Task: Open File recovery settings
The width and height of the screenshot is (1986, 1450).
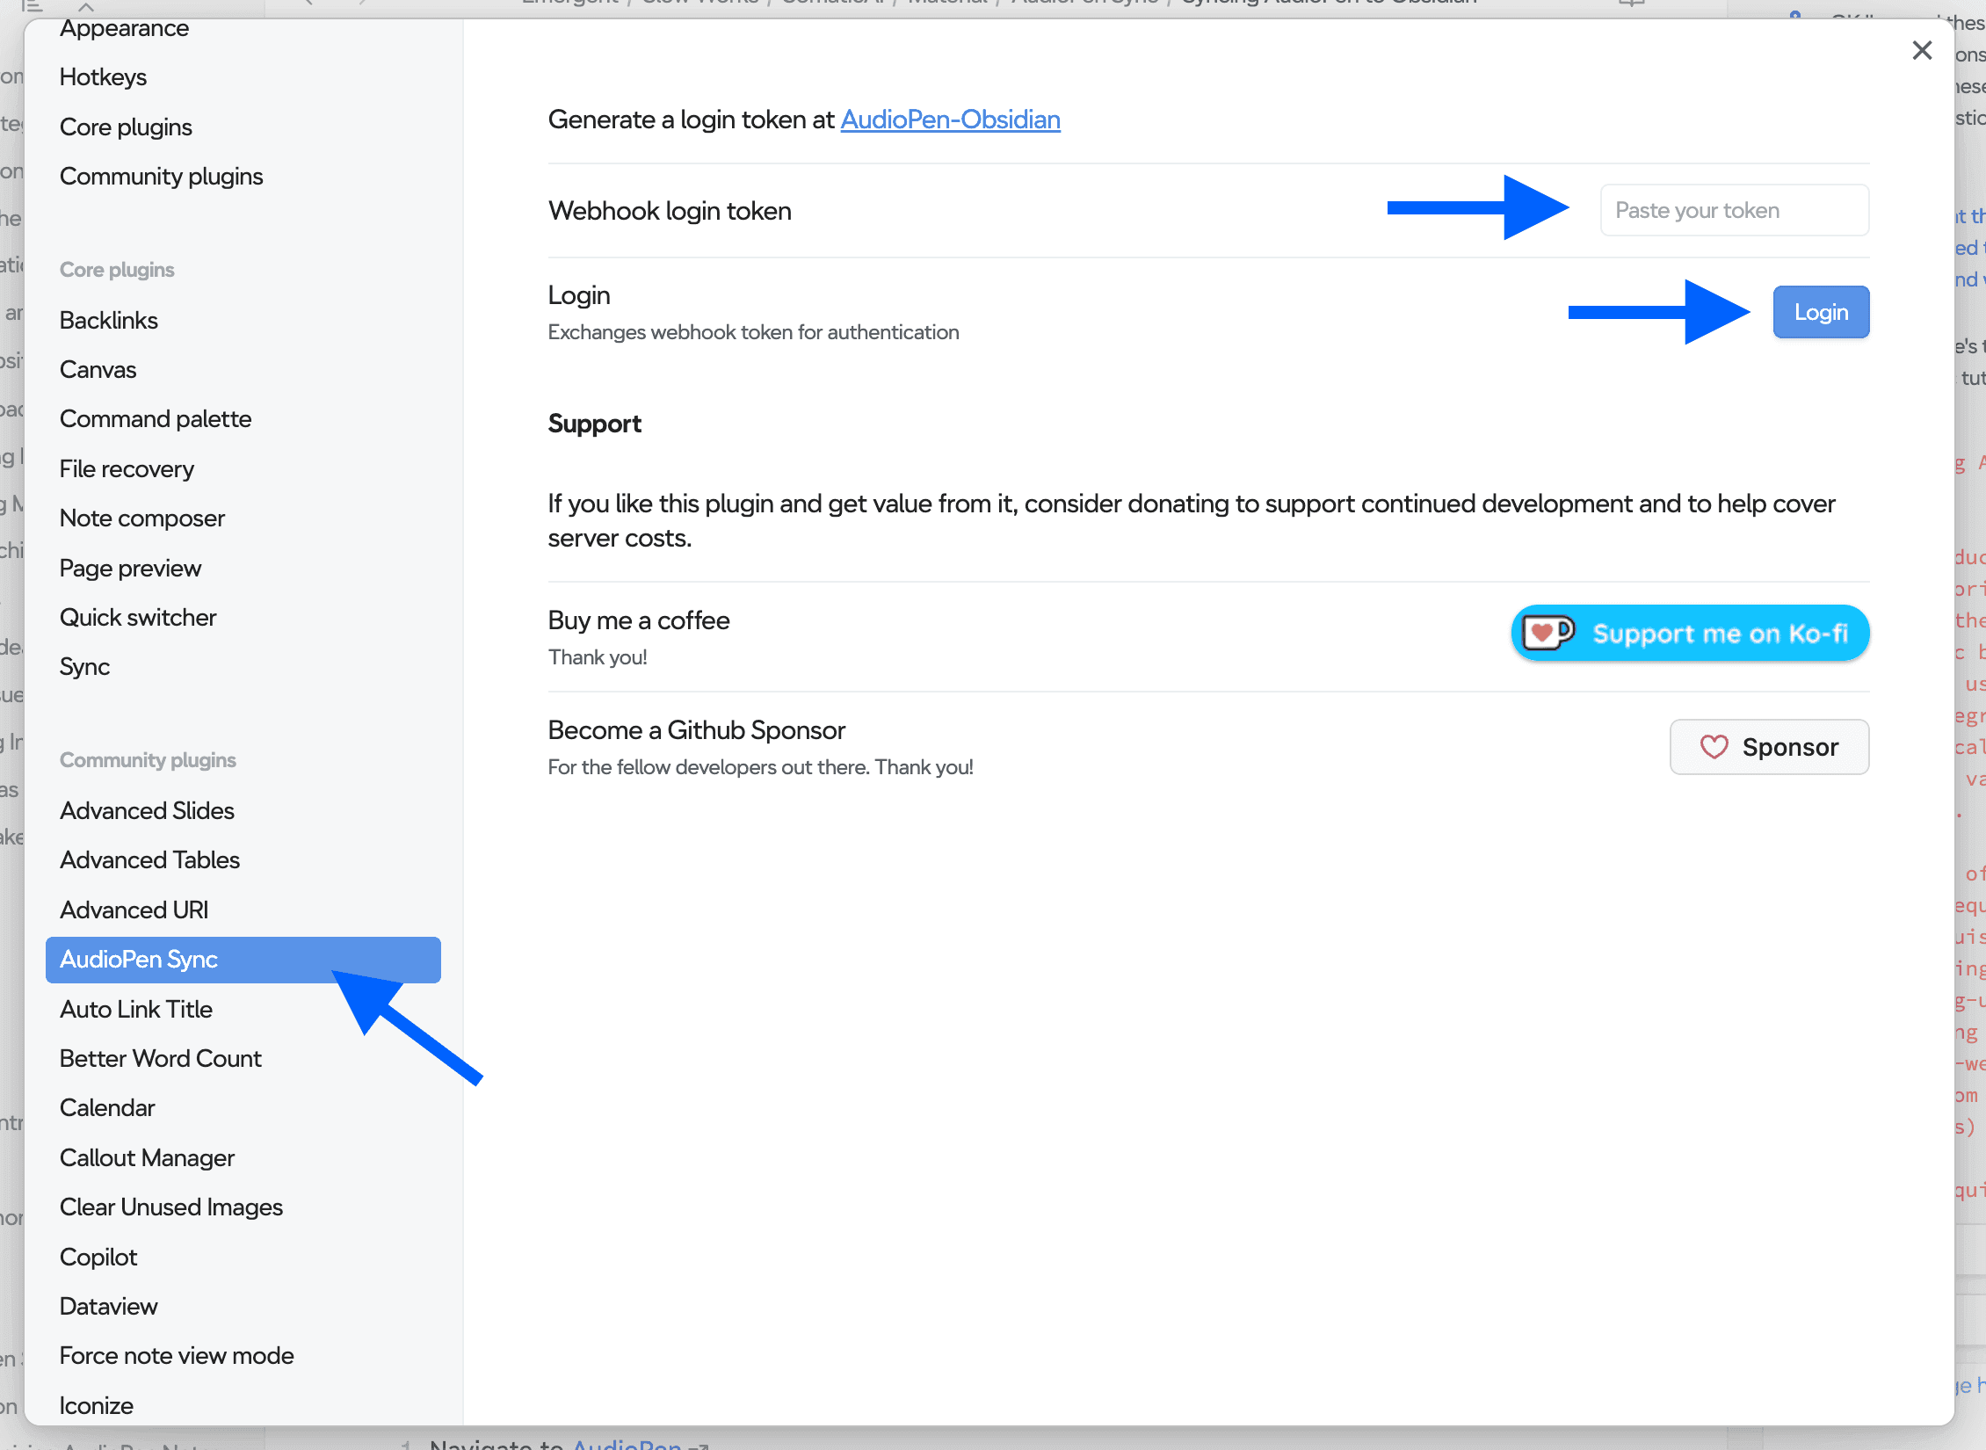Action: click(x=127, y=468)
